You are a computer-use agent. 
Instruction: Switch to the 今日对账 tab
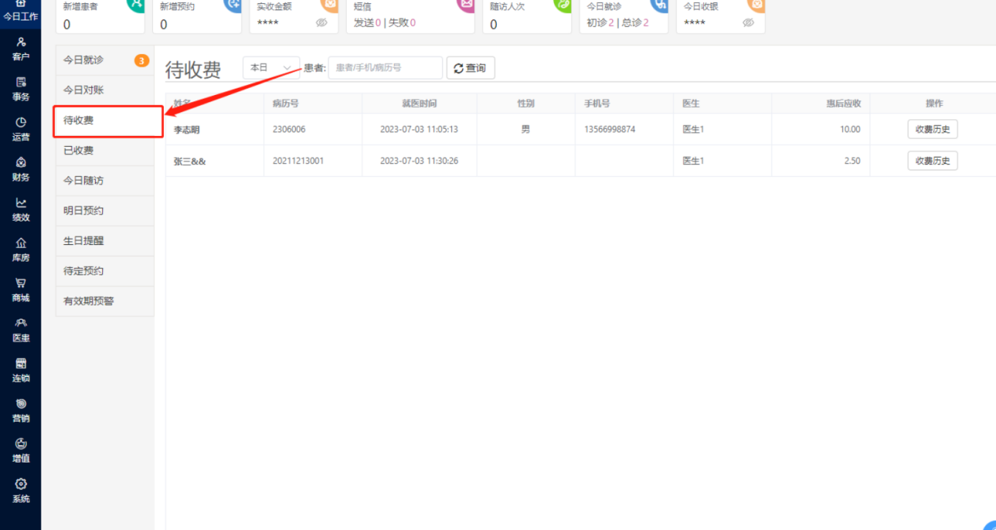[x=104, y=90]
